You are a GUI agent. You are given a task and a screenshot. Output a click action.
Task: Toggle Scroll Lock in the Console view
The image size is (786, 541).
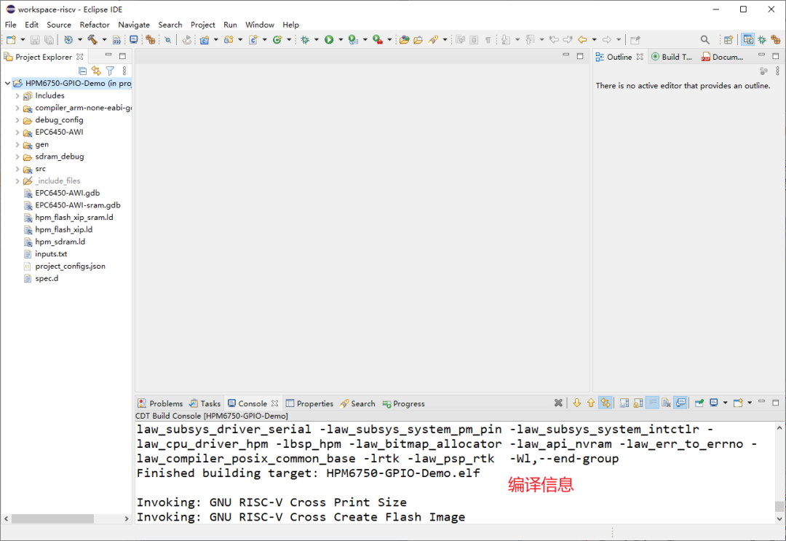[x=638, y=403]
